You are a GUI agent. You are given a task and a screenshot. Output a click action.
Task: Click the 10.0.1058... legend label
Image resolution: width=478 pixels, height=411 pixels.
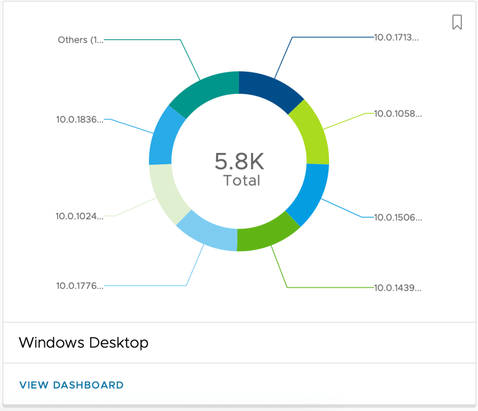[x=398, y=114]
